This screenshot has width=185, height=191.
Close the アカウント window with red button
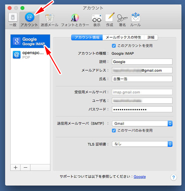[x=10, y=8]
